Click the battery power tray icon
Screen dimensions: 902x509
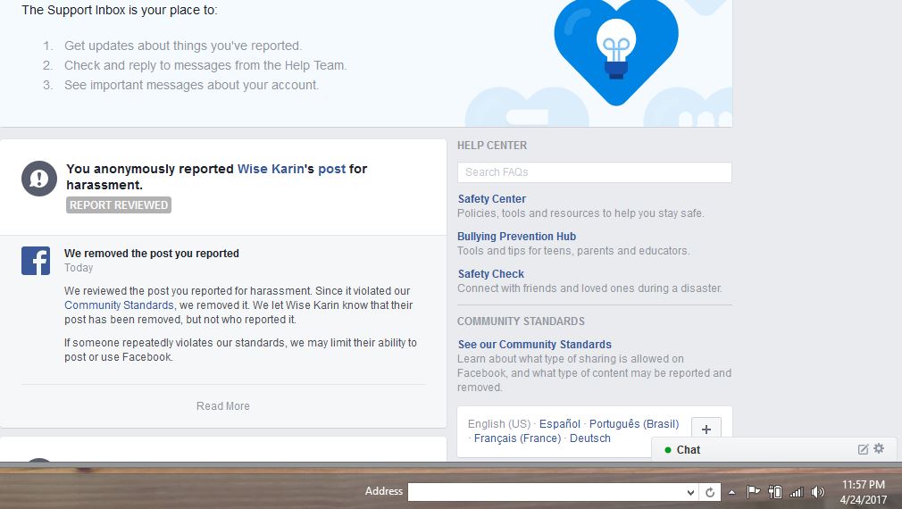(775, 492)
